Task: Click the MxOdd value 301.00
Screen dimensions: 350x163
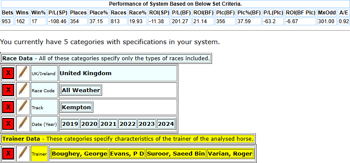Action: coord(327,21)
